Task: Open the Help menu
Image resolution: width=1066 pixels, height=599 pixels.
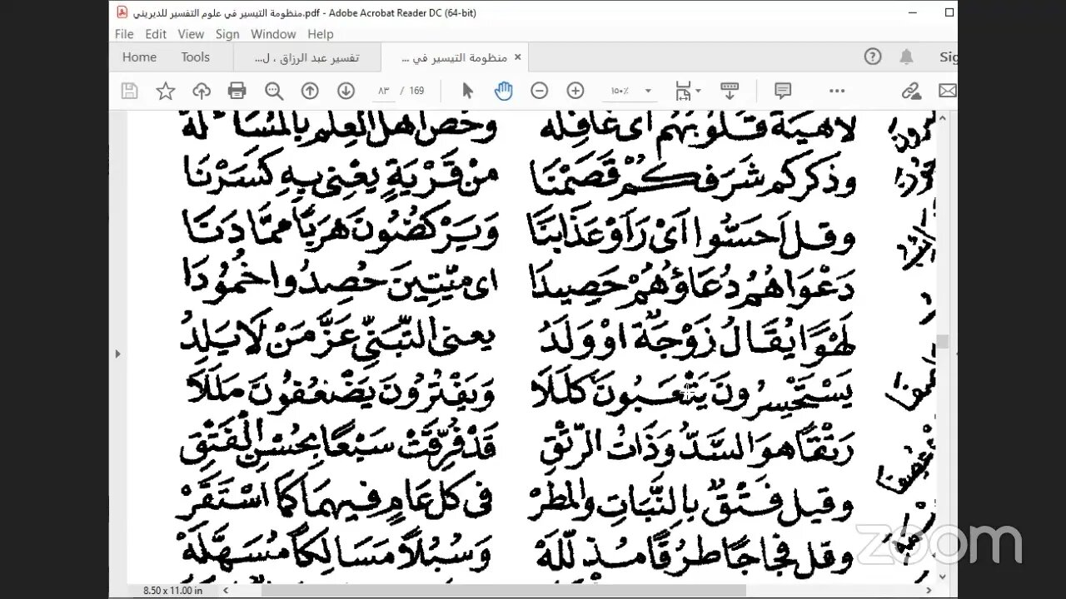Action: pos(321,34)
